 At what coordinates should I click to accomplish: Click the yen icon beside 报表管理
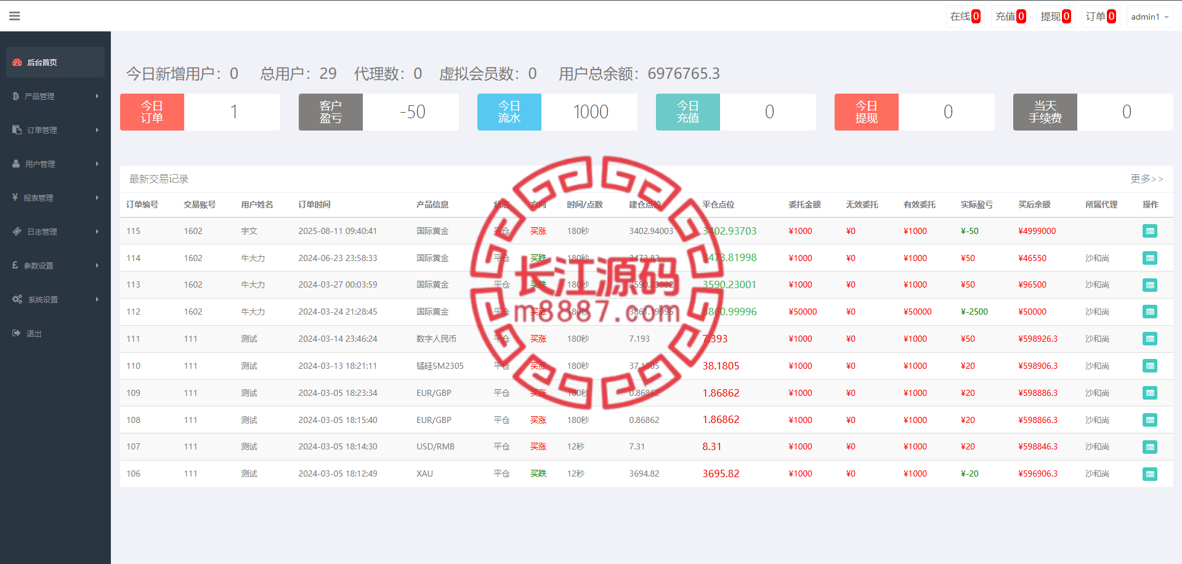(x=15, y=198)
